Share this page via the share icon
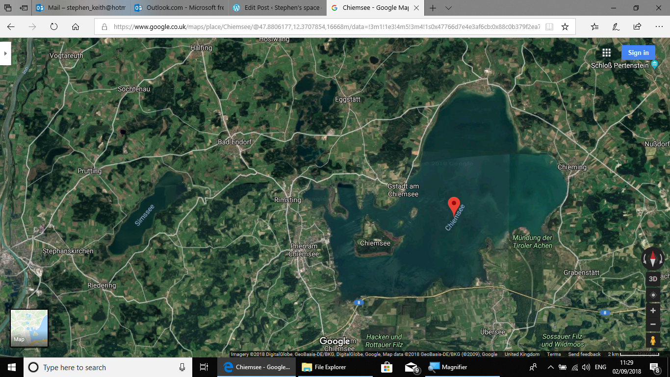Screen dimensions: 670x377 [637, 27]
